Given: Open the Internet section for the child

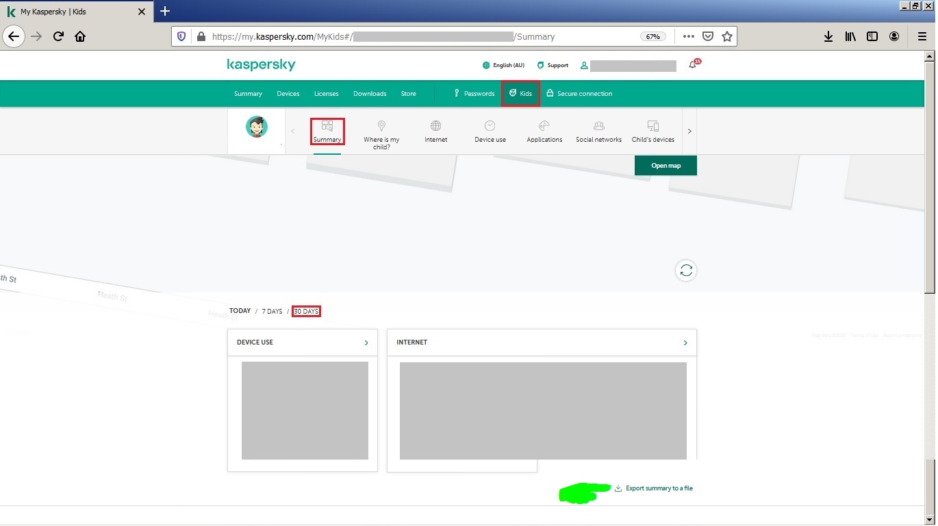Looking at the screenshot, I should pyautogui.click(x=435, y=131).
